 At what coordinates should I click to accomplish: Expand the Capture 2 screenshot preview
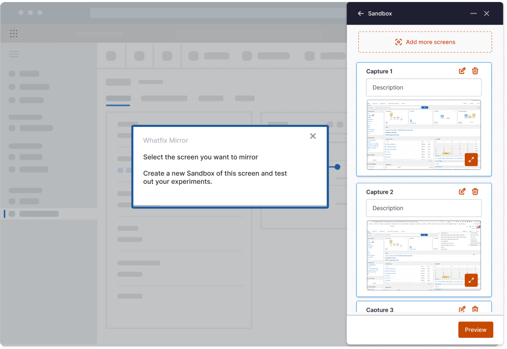point(471,280)
